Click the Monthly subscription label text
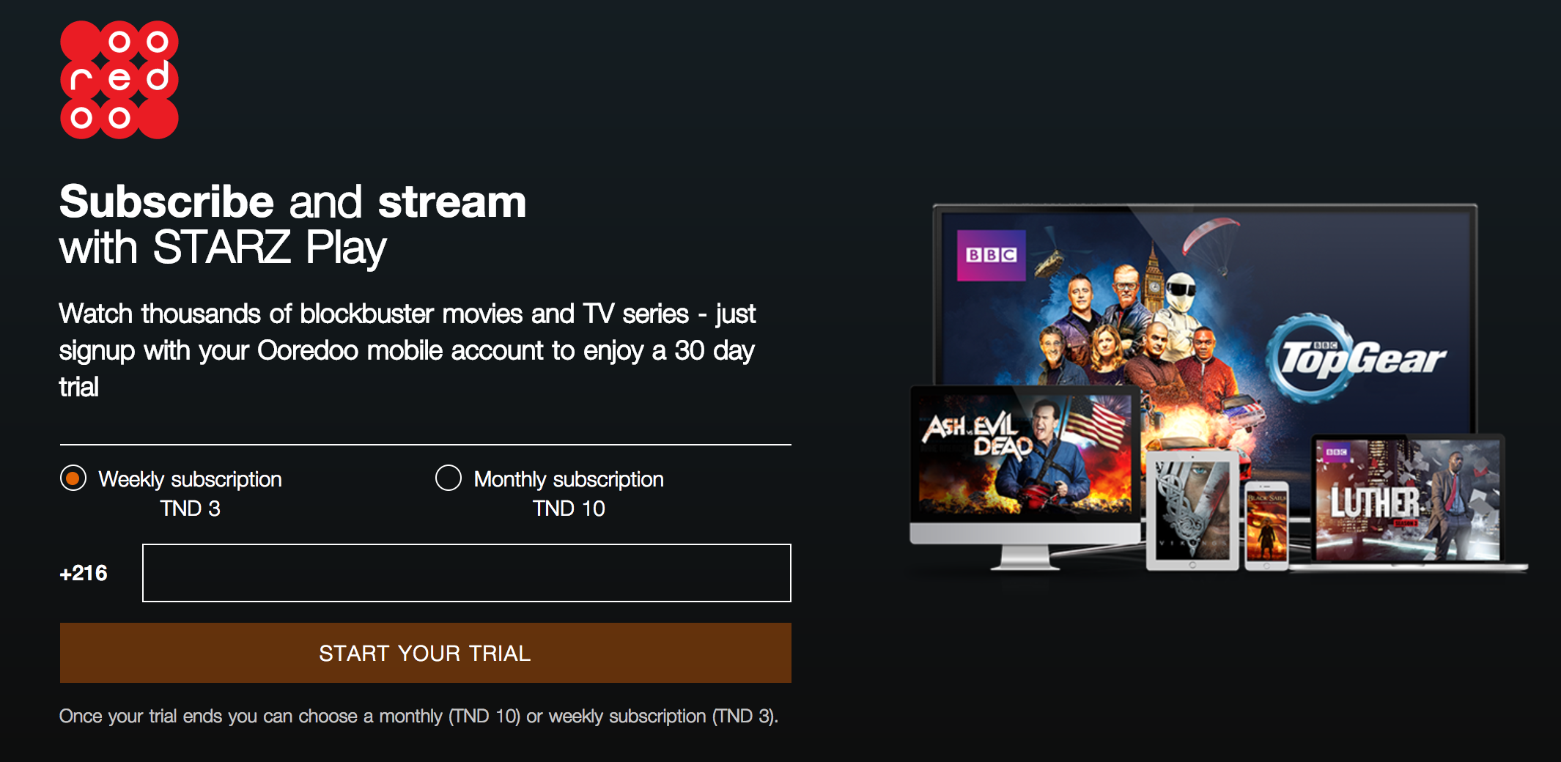Image resolution: width=1561 pixels, height=762 pixels. [x=569, y=479]
